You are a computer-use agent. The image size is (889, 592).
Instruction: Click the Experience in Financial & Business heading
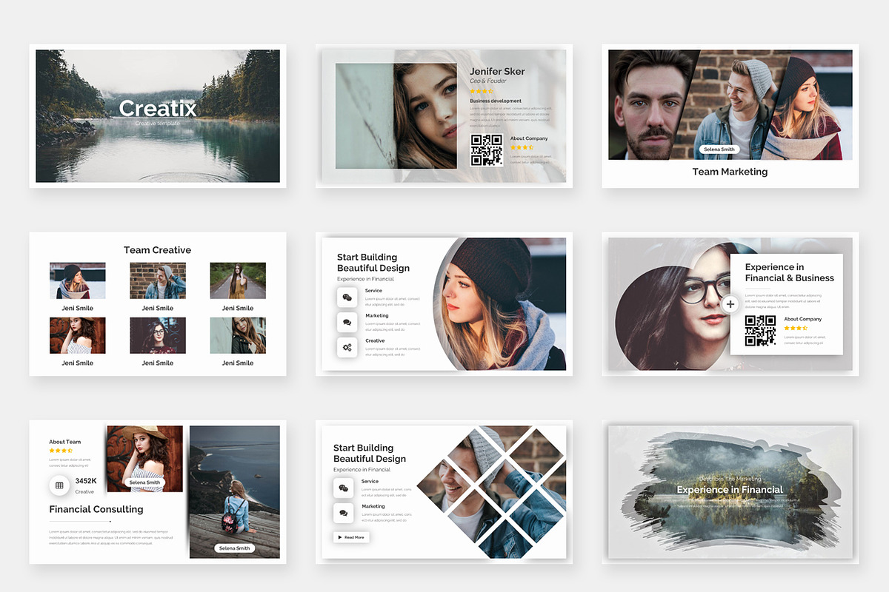[789, 272]
